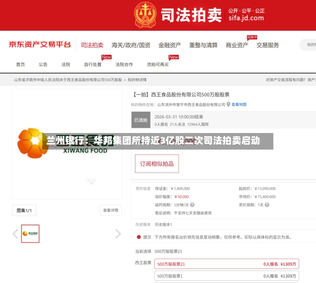Screen dimensions: 316x283
Task: Open the 法院合作 submenu item
Action: click(124, 64)
